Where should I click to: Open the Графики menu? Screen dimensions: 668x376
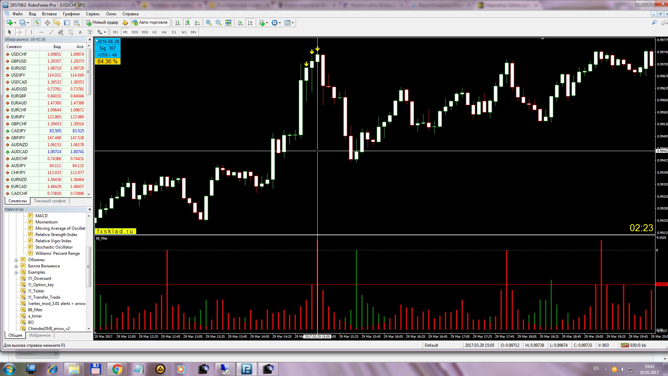click(x=71, y=14)
